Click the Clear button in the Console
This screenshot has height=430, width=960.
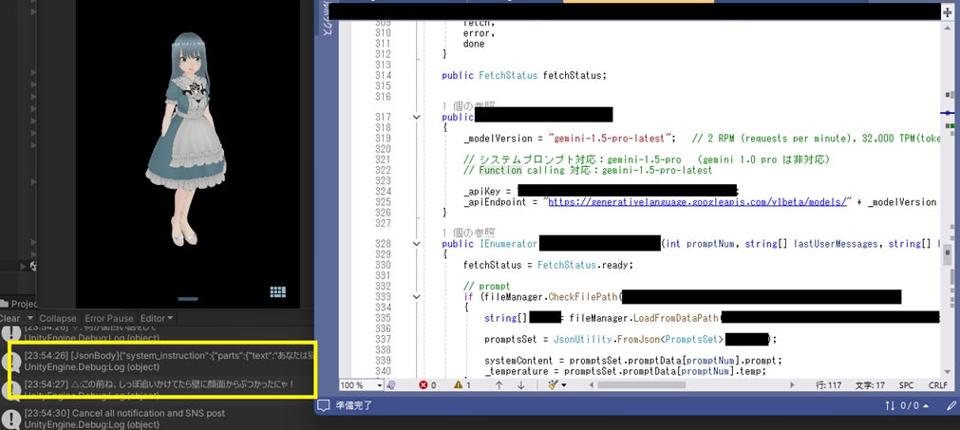9,318
